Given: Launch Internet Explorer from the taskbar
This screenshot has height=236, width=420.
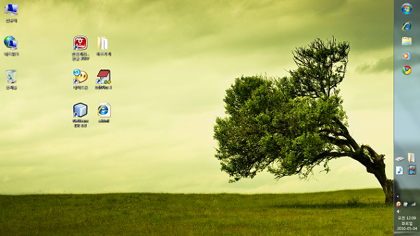Looking at the screenshot, I should 406,26.
